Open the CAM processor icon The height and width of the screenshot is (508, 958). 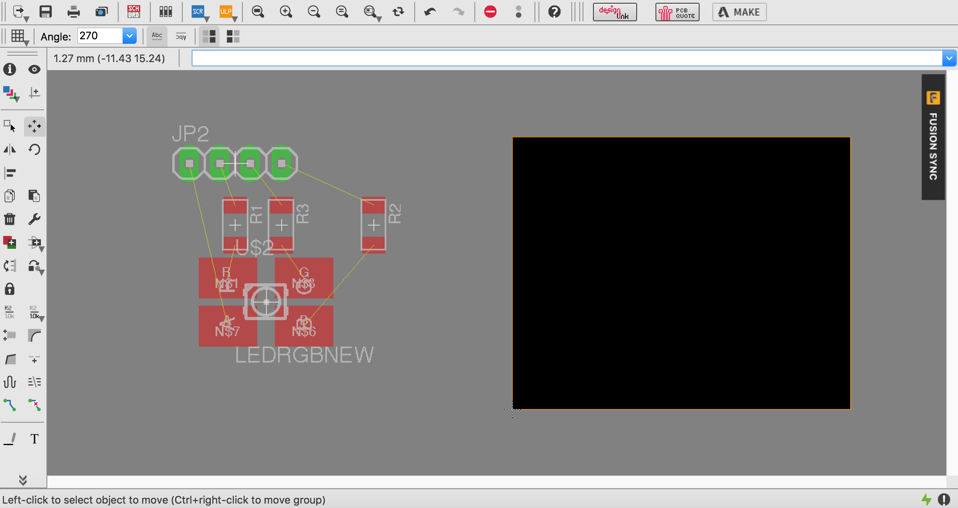102,12
